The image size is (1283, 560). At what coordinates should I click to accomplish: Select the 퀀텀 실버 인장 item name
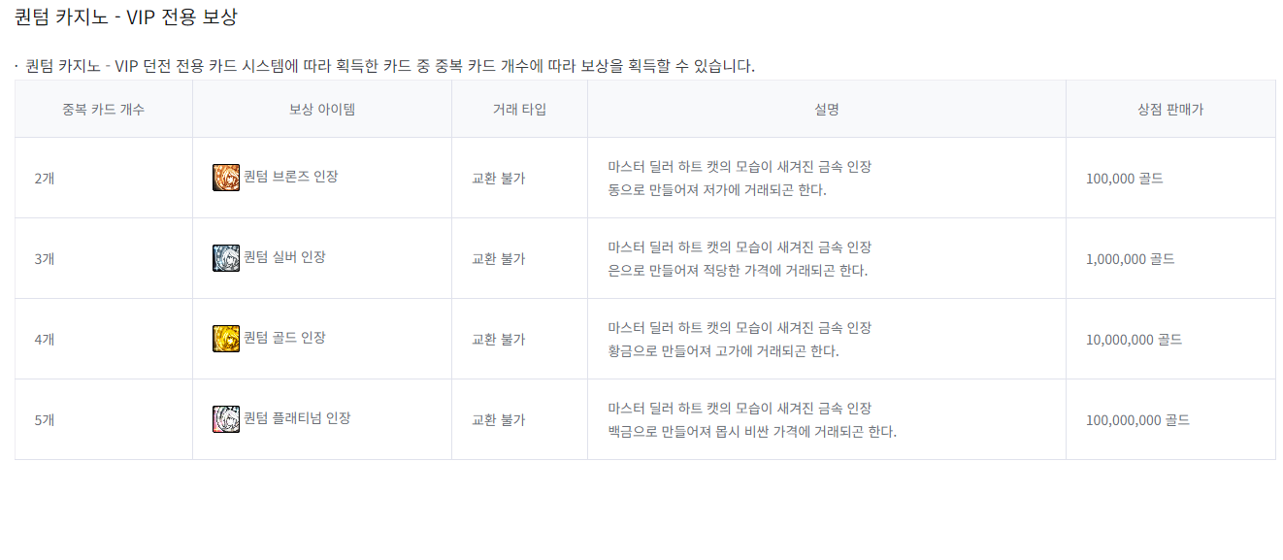284,258
